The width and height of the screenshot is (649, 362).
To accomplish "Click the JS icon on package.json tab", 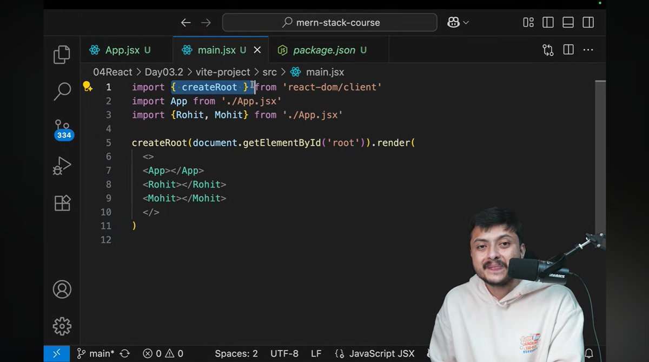I will tap(282, 50).
